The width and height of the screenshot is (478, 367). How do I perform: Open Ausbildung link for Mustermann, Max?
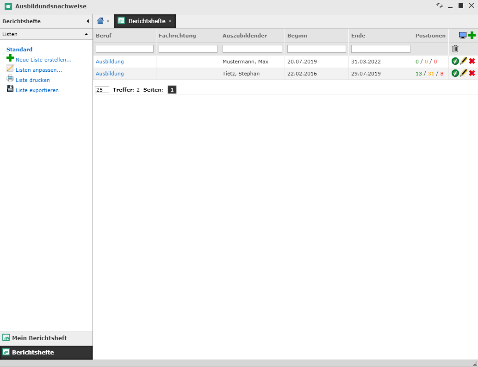coord(110,62)
